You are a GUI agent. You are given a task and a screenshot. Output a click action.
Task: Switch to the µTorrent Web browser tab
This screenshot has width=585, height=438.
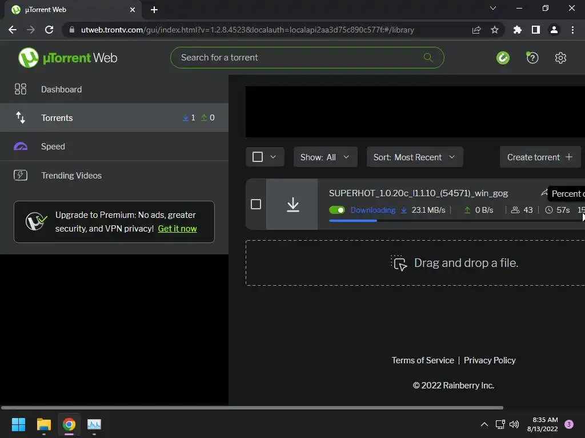[73, 10]
